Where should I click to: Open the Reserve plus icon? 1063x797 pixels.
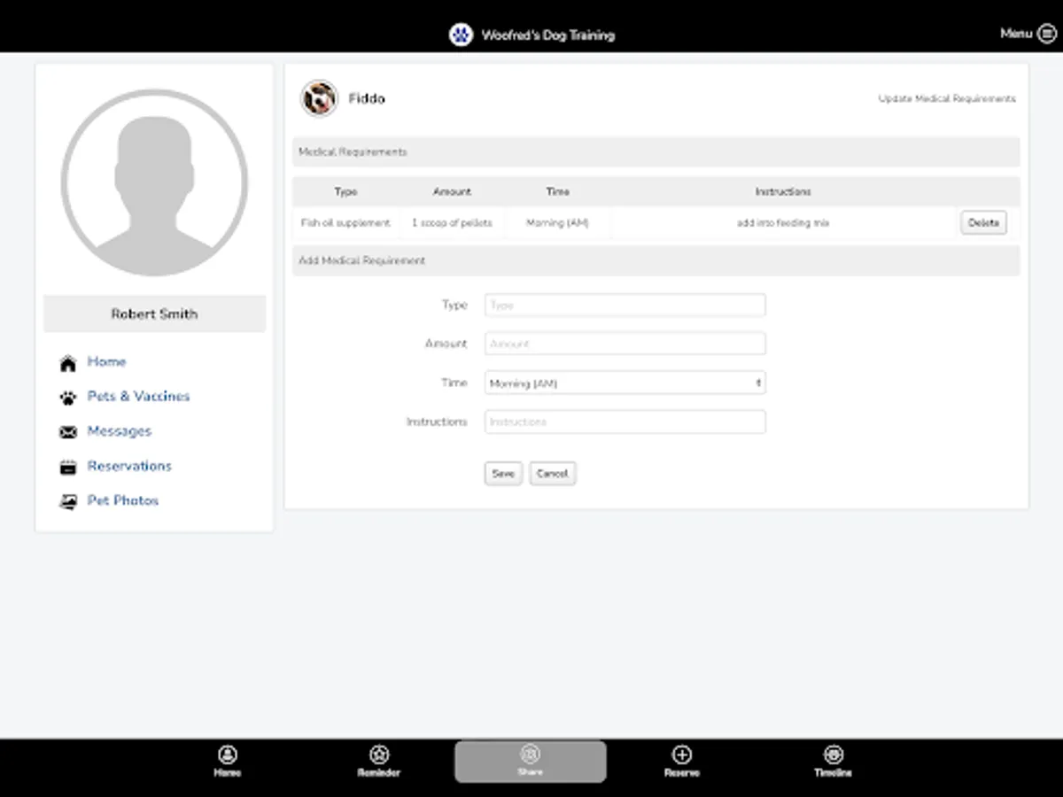pyautogui.click(x=681, y=754)
